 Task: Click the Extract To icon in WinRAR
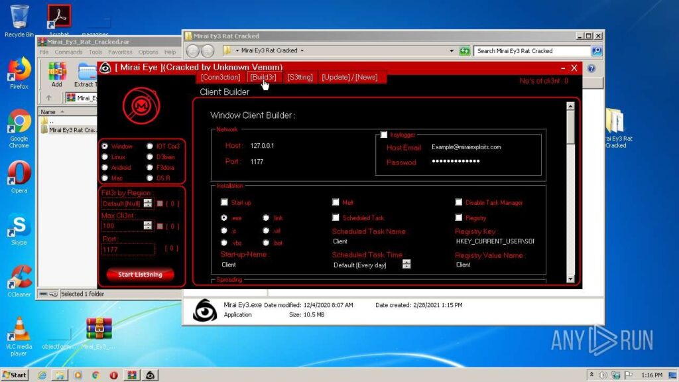(86, 74)
